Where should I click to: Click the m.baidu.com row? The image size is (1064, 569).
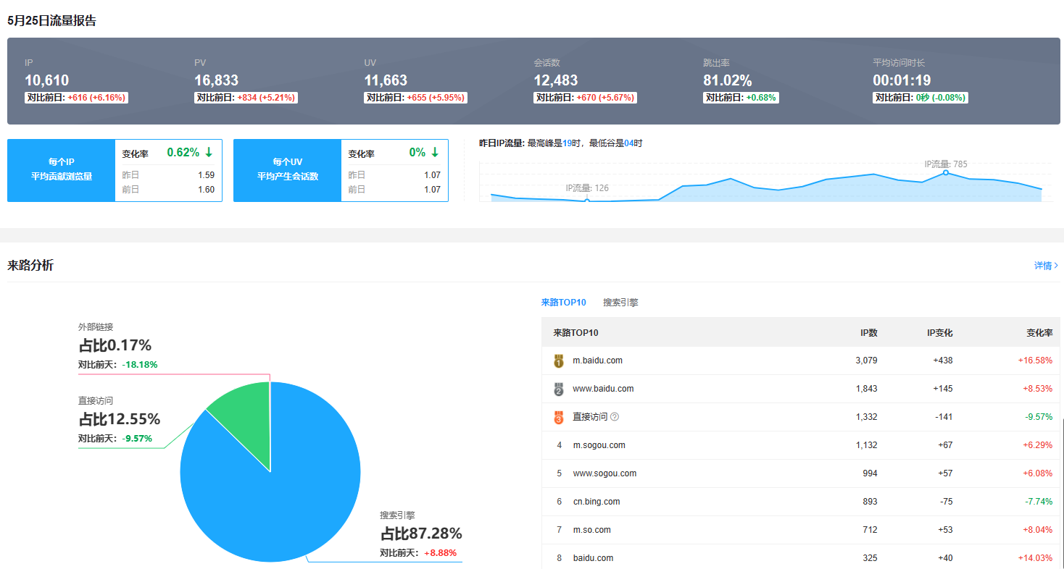tap(800, 361)
